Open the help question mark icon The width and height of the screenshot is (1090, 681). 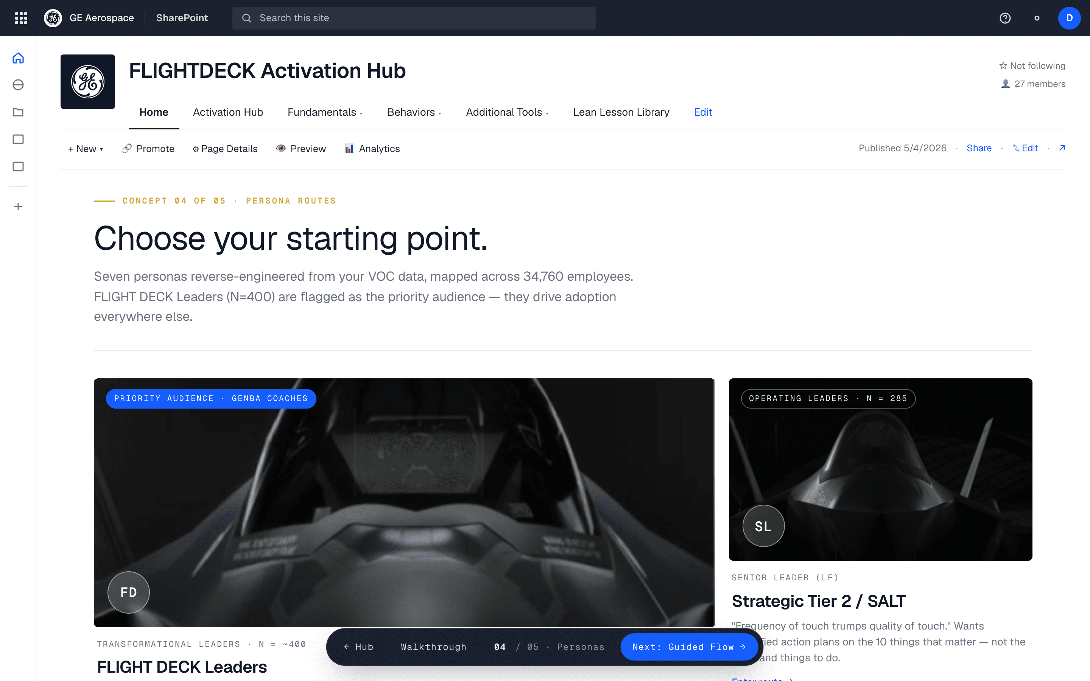click(1005, 18)
